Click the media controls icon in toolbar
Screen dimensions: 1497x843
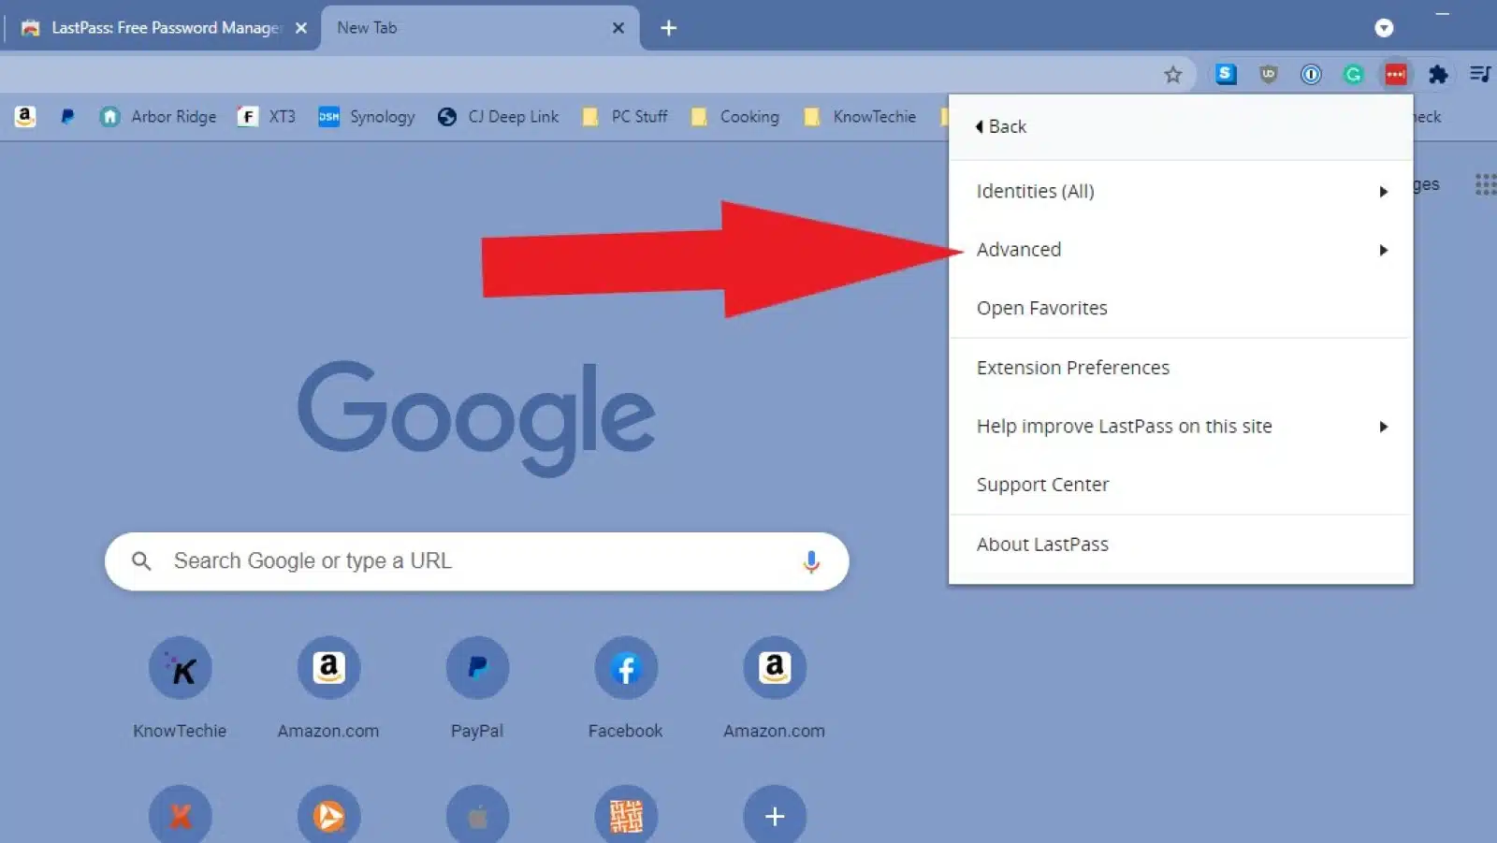tap(1481, 74)
